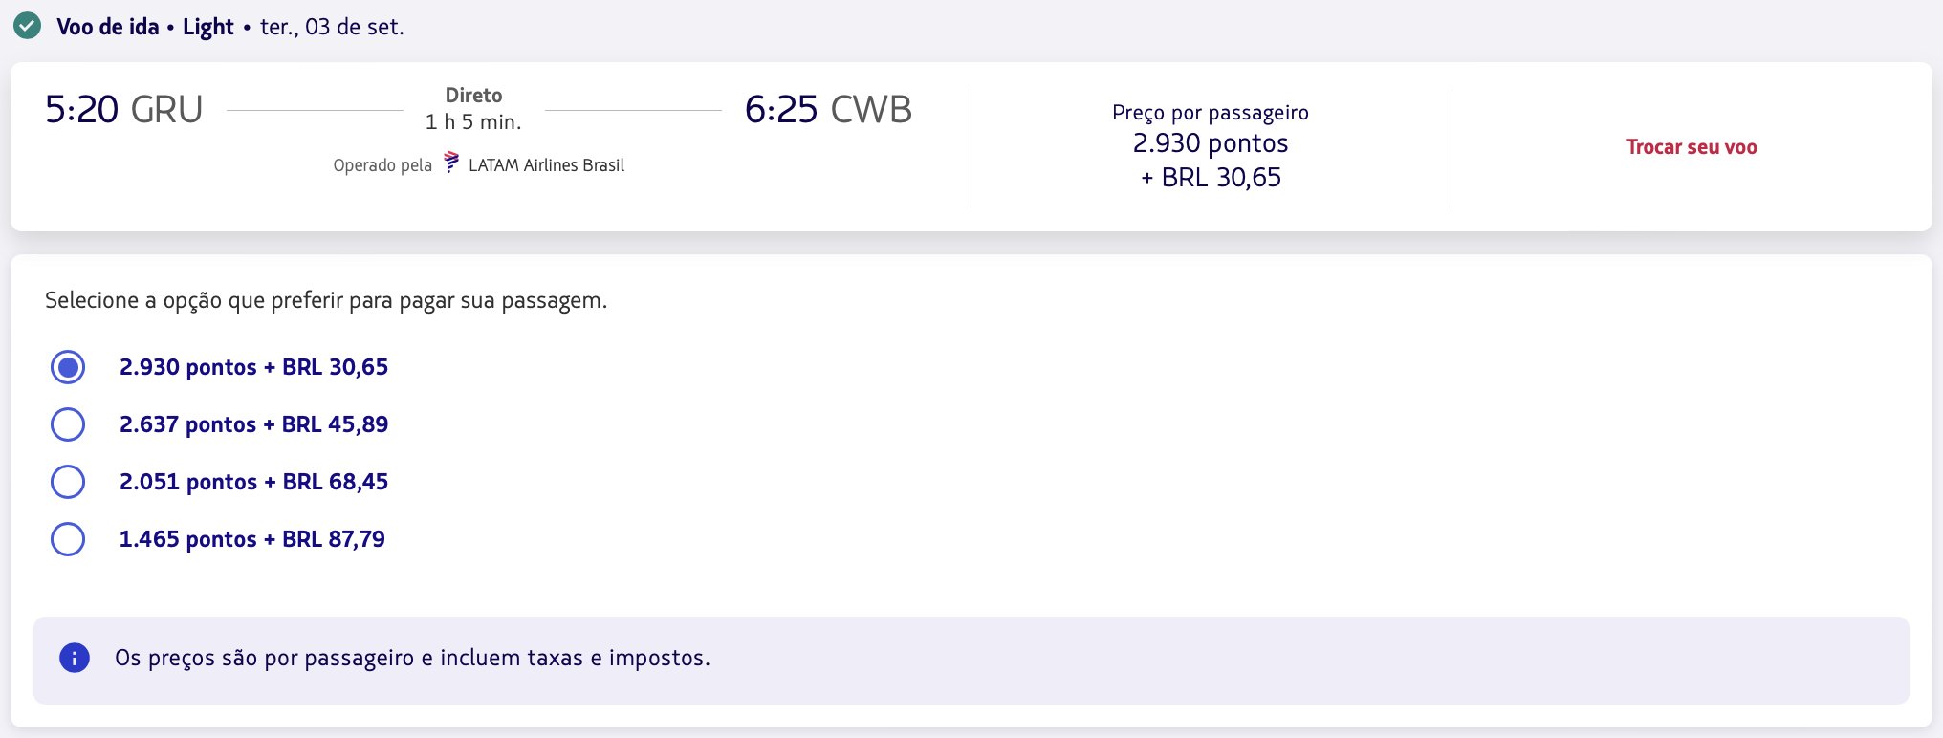
Task: Click the date ter., 03 de set.
Action: [x=332, y=27]
